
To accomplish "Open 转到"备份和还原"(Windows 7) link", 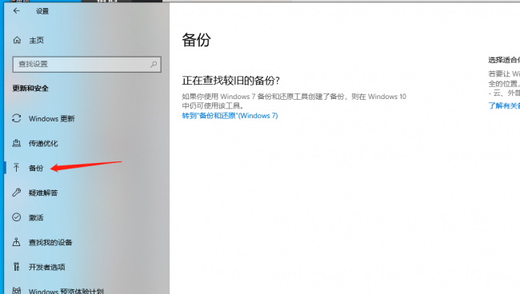I will pyautogui.click(x=230, y=116).
